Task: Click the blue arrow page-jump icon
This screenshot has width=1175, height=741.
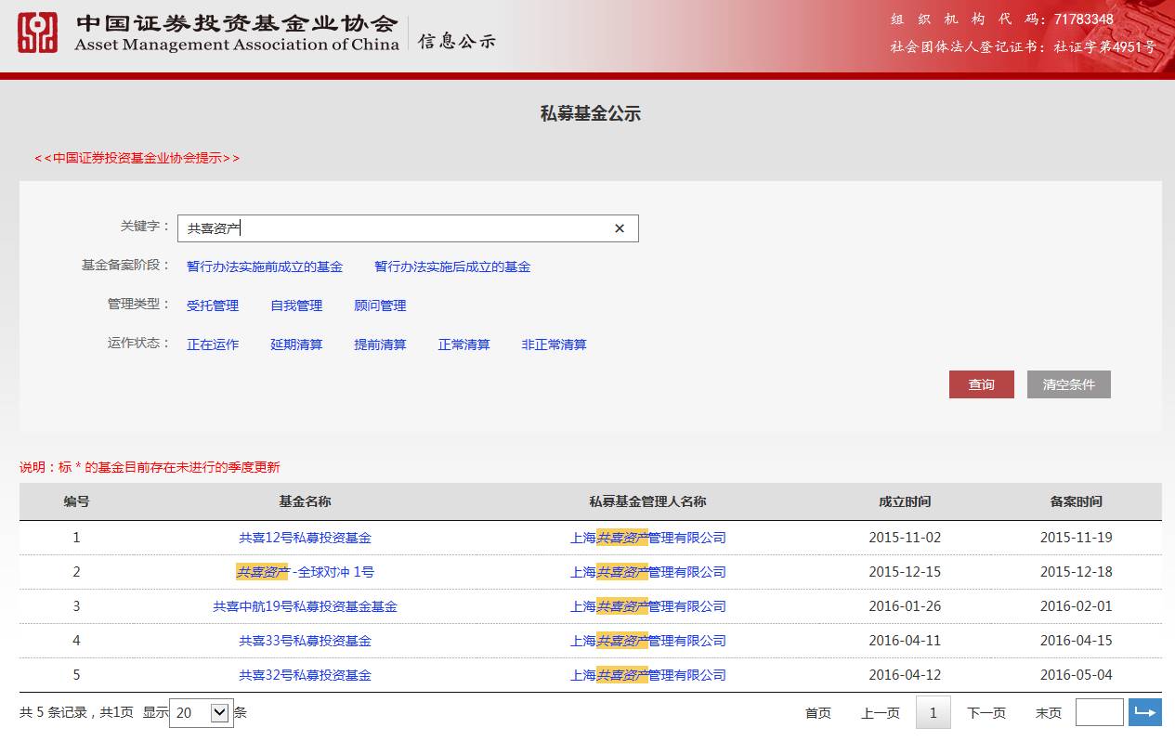Action: point(1145,711)
